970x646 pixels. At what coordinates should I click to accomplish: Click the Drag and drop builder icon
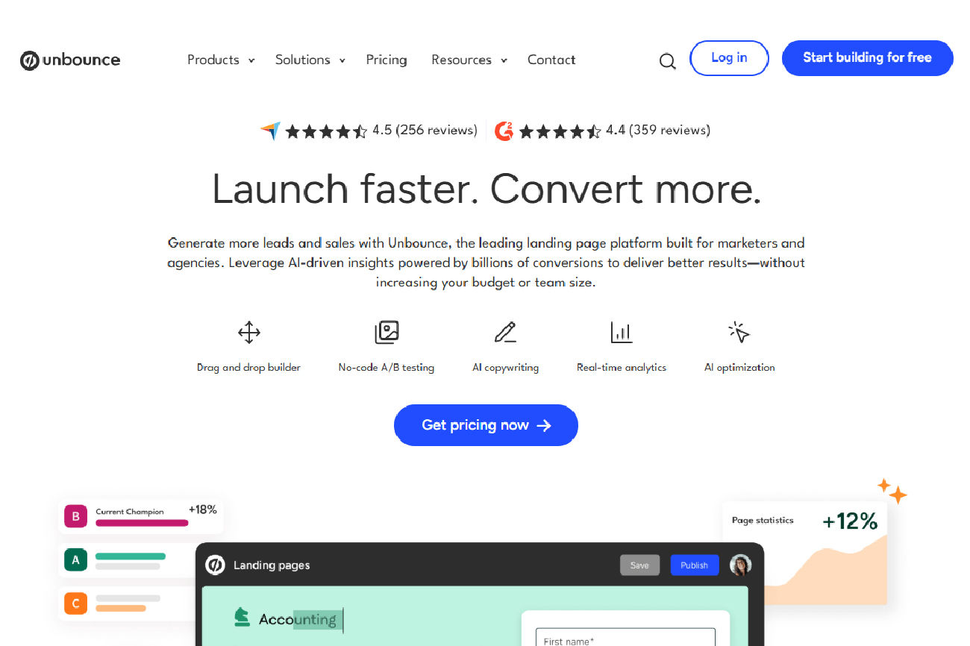click(x=248, y=332)
